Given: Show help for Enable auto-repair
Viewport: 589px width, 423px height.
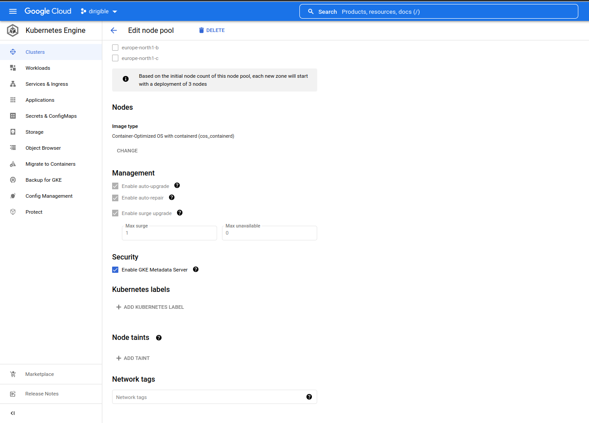Looking at the screenshot, I should [172, 197].
